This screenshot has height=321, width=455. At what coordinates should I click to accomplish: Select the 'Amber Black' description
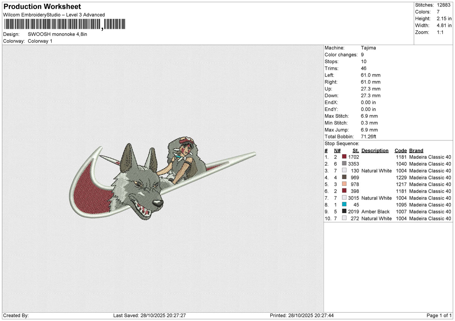[375, 212]
